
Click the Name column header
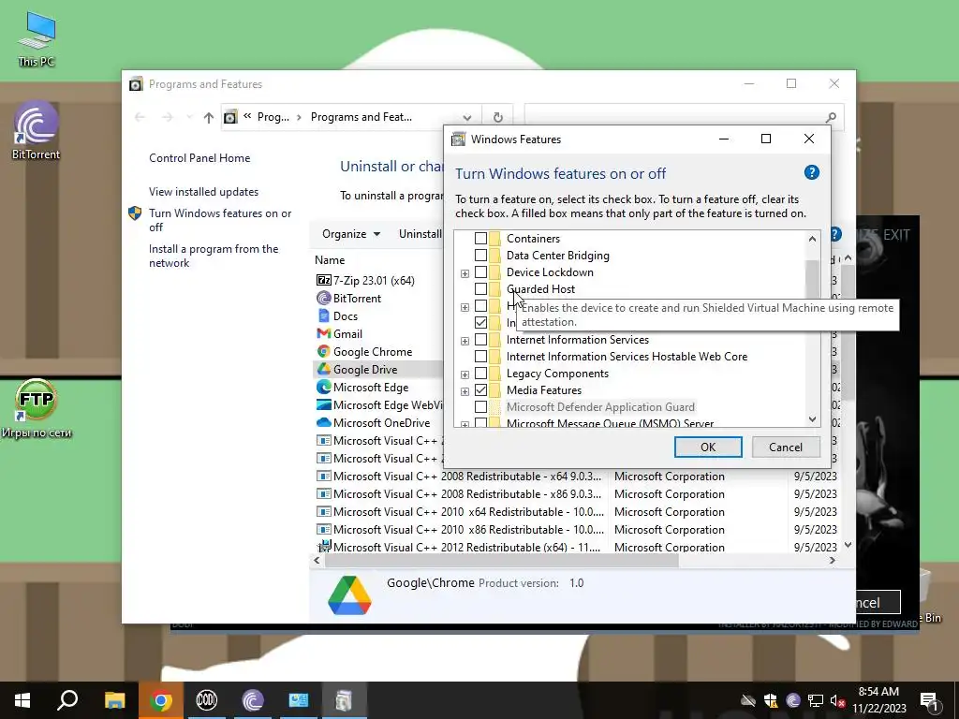pos(330,260)
